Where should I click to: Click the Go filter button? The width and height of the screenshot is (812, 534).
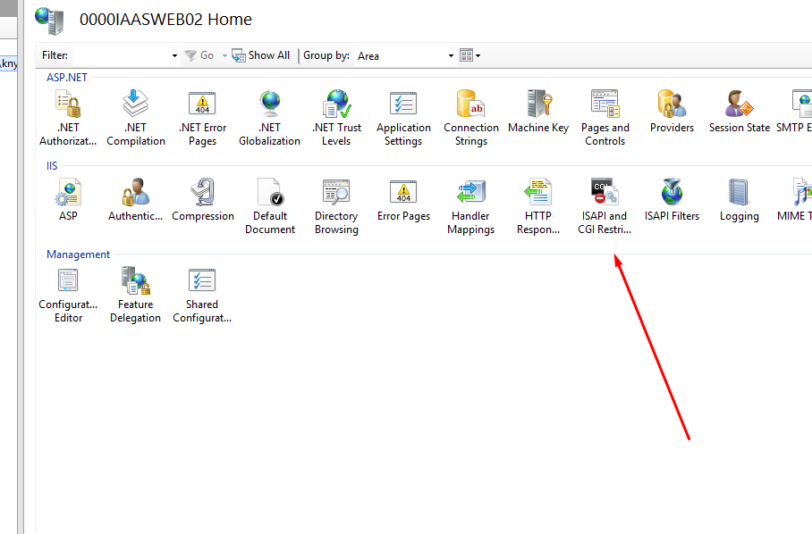coord(200,55)
